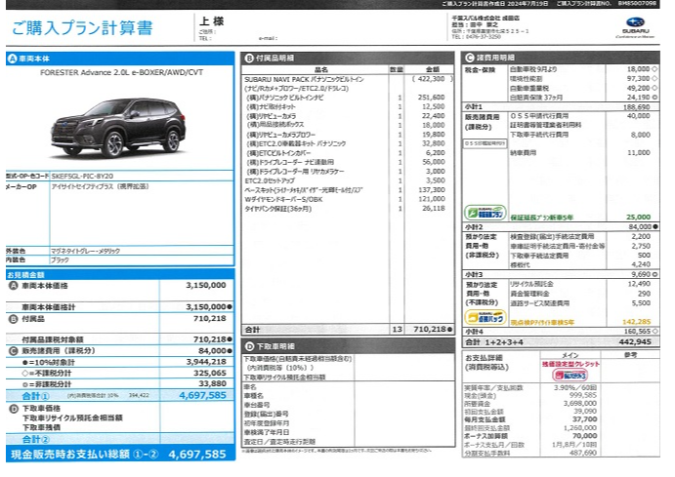Image resolution: width=675 pixels, height=477 pixels.
Task: Click the ベースキット price 137,300
Action: pyautogui.click(x=432, y=190)
